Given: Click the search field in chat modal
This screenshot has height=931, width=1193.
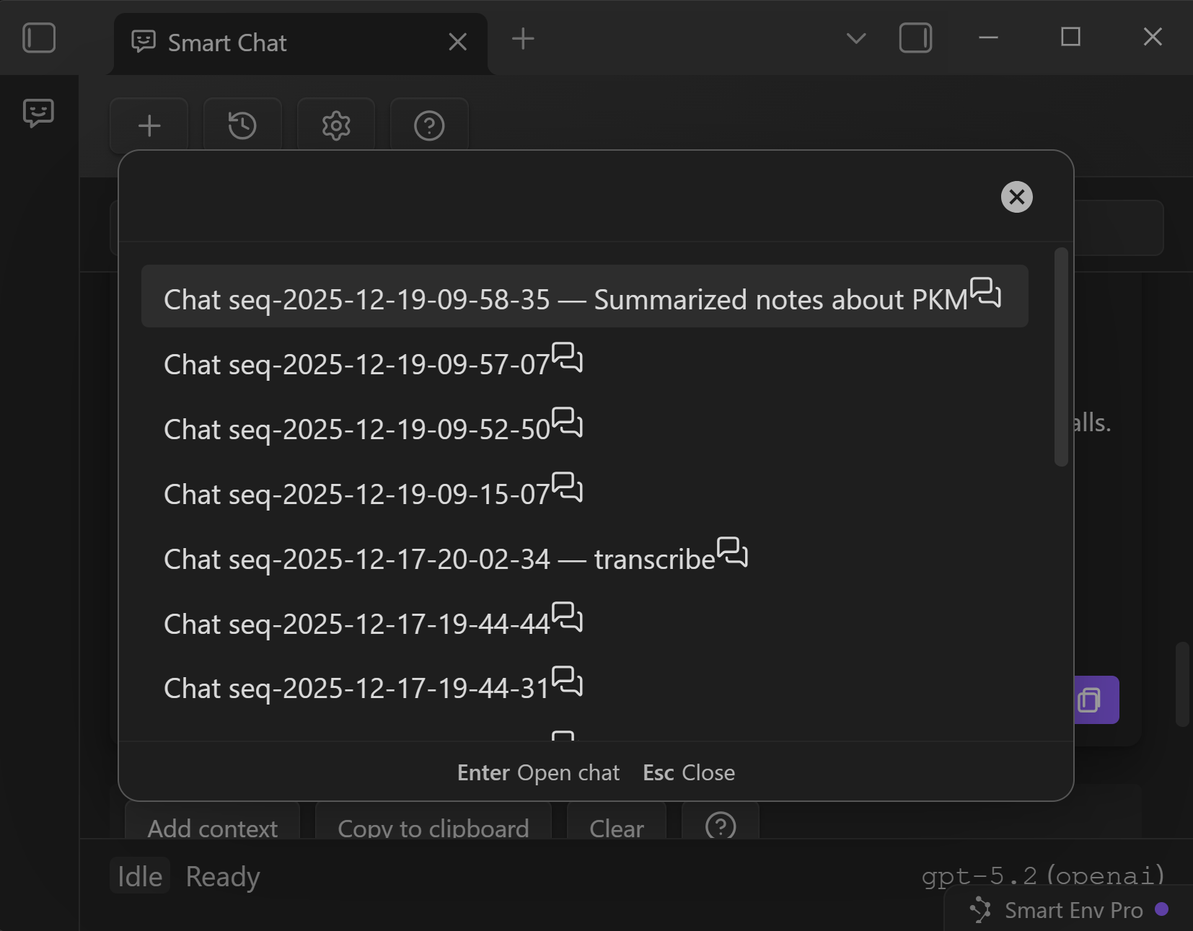Looking at the screenshot, I should [x=555, y=197].
